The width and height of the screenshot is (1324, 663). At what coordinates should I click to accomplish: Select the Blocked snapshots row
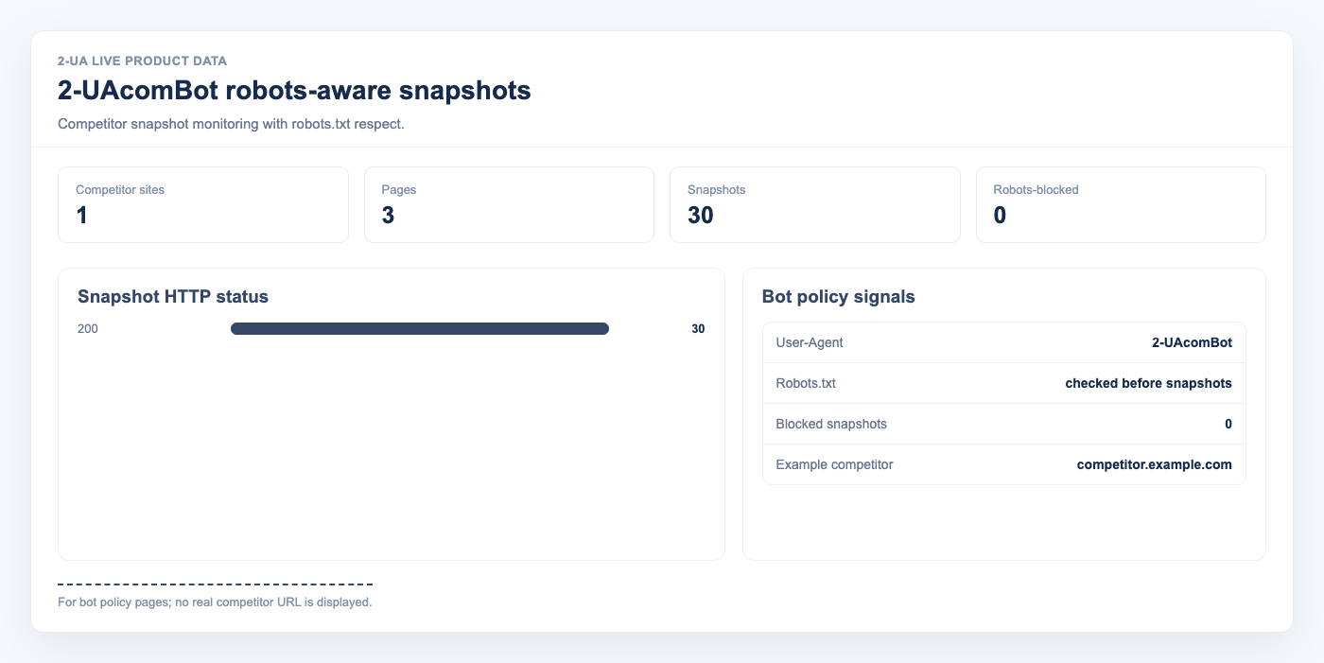(x=1004, y=424)
